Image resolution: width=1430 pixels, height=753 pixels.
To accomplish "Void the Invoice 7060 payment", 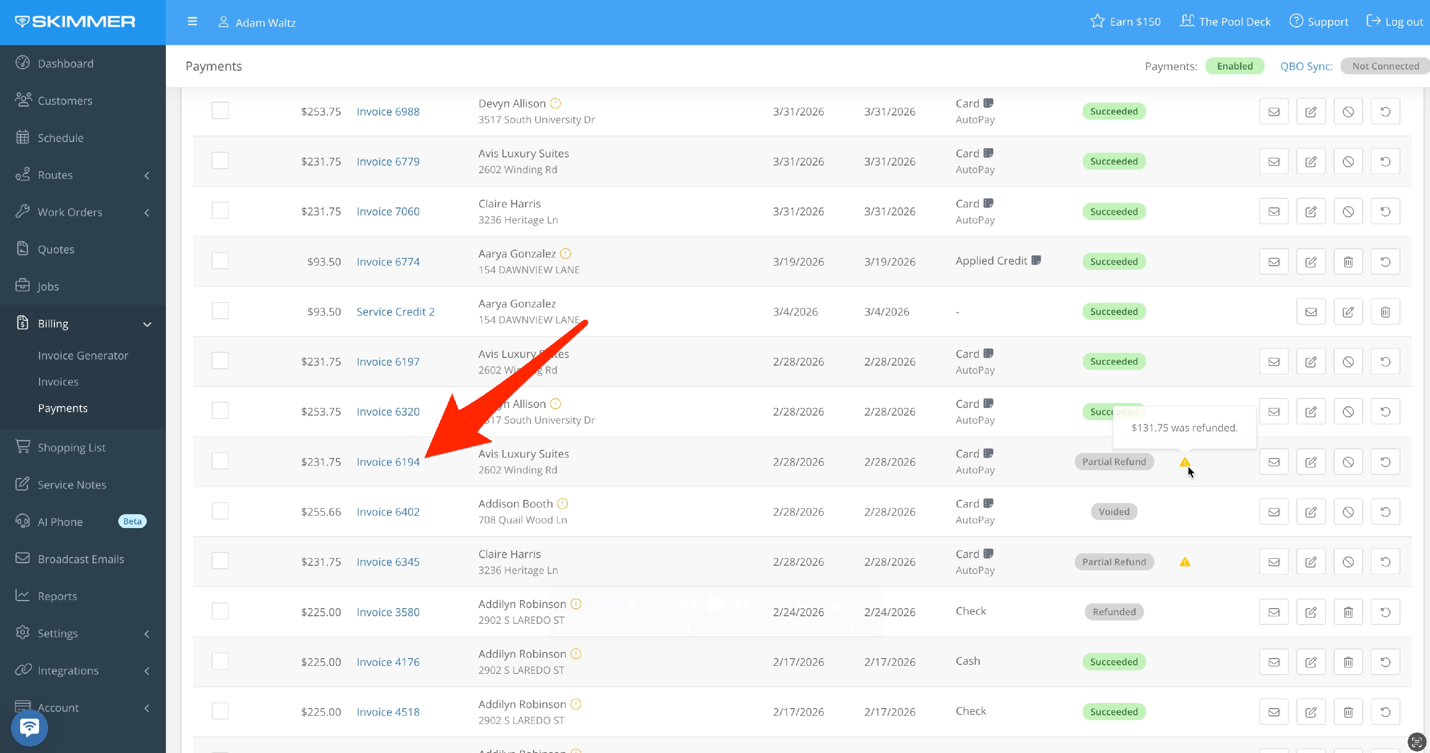I will point(1348,212).
